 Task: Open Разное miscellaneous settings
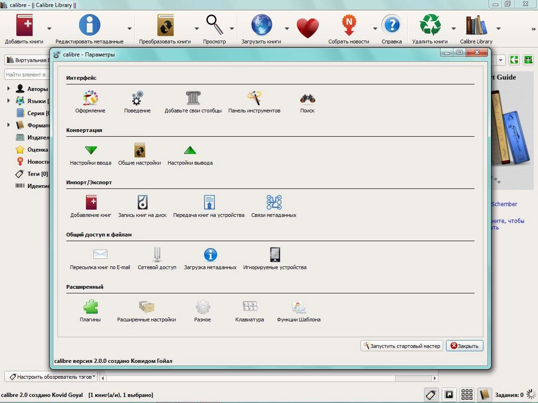(202, 311)
